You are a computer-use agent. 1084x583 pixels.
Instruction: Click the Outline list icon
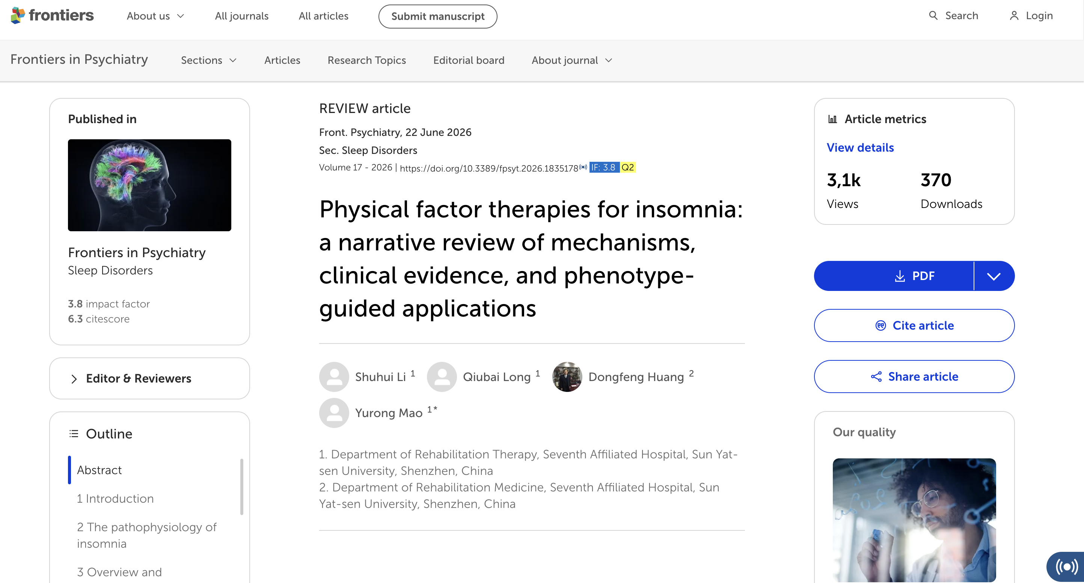74,434
